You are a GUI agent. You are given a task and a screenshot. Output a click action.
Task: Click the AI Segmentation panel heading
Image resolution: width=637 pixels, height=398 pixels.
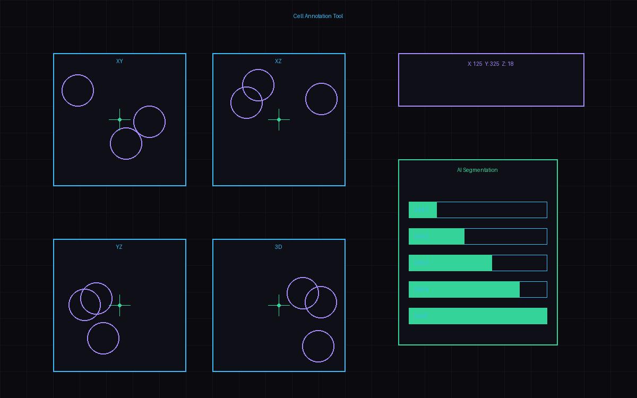click(x=477, y=170)
